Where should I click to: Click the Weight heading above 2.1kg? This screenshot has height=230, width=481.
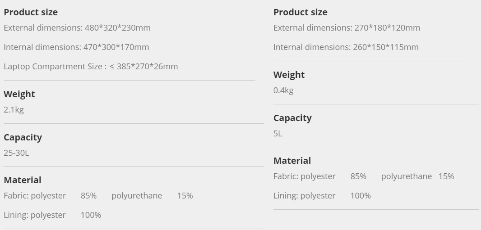click(19, 94)
